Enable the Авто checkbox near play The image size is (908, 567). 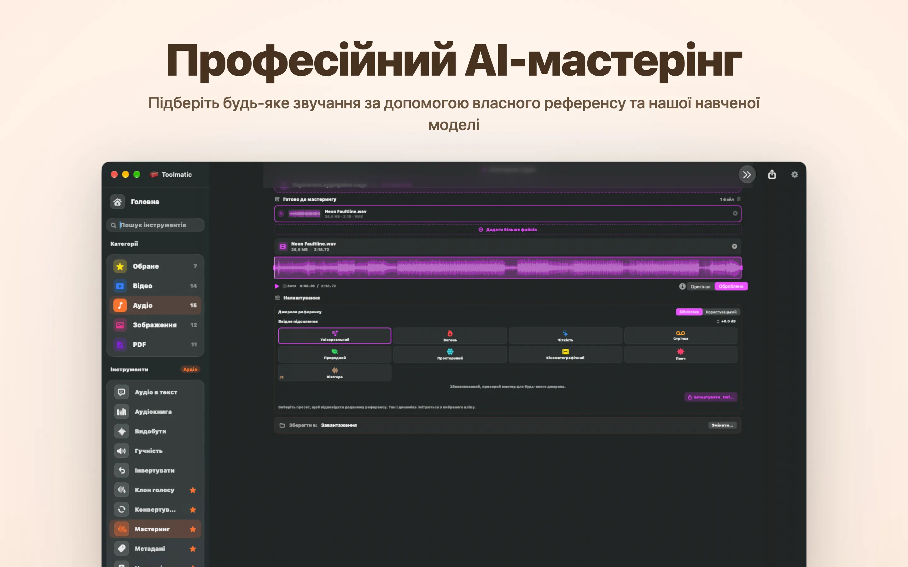click(x=284, y=286)
